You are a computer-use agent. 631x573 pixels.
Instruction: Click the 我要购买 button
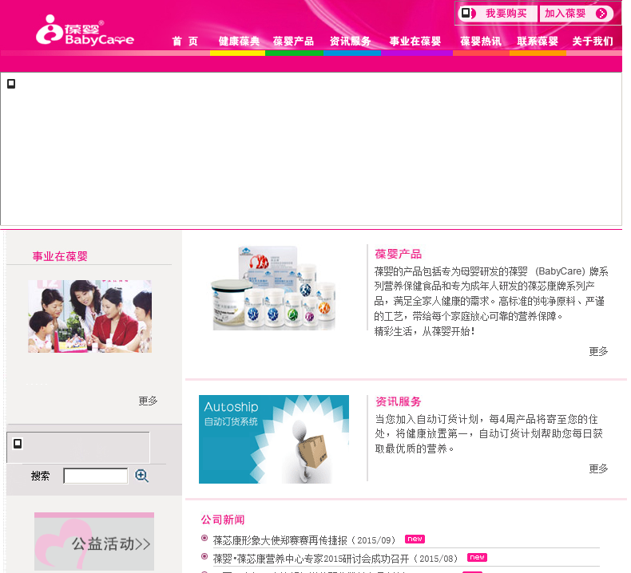pyautogui.click(x=498, y=14)
